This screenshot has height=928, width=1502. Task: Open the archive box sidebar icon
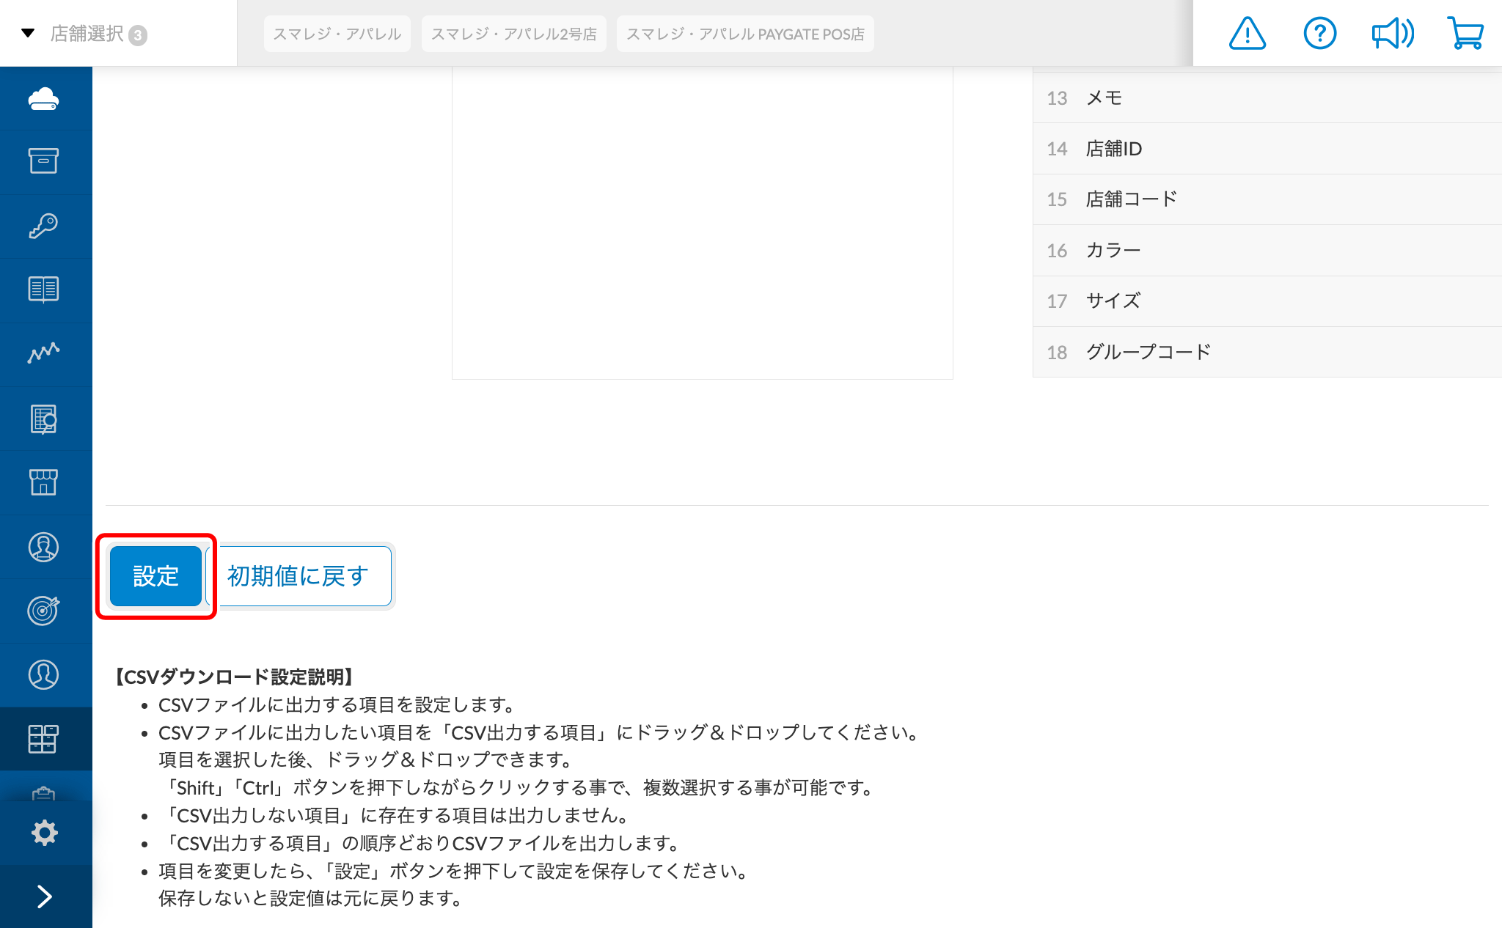[x=44, y=161]
